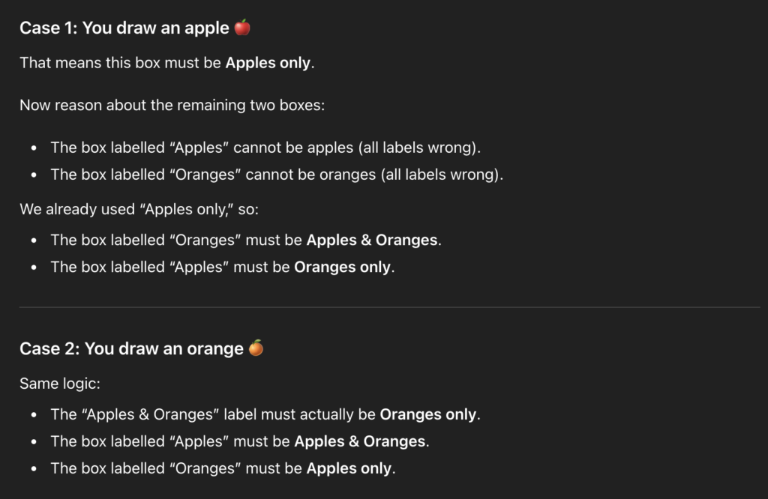Click bold "Apples only" in the first paragraph
This screenshot has height=499, width=768.
click(268, 63)
